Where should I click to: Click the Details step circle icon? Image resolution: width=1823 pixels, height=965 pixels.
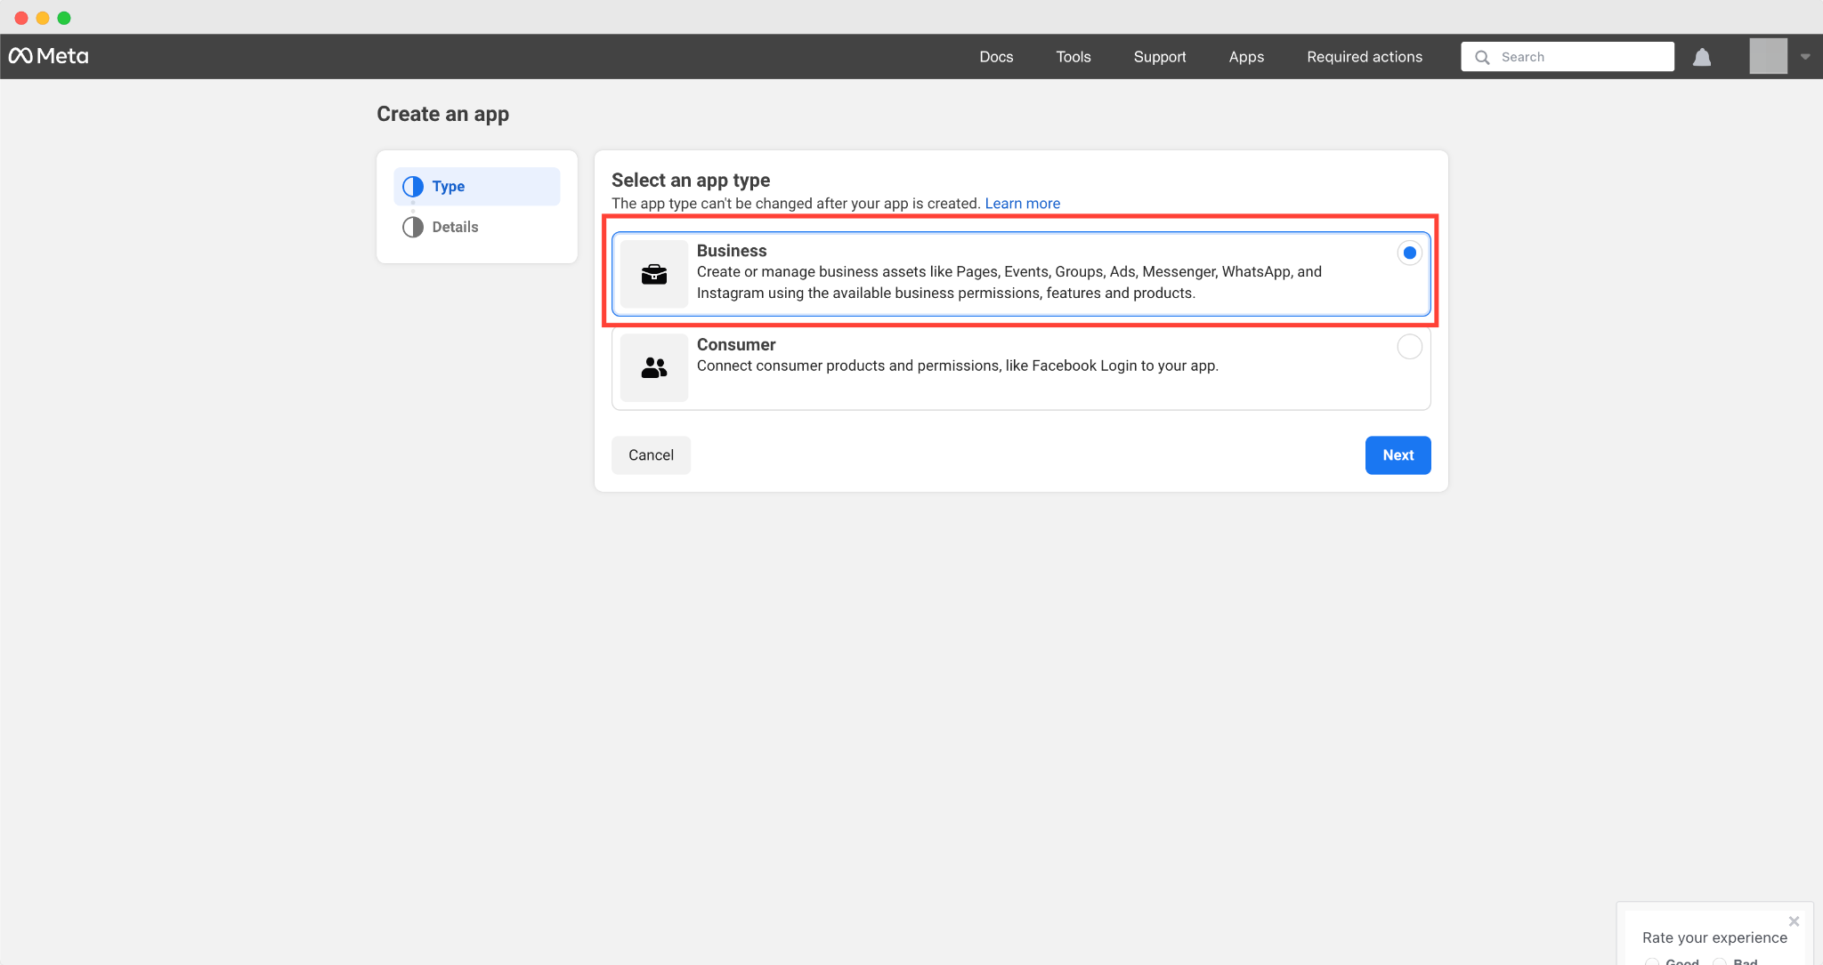[x=413, y=227]
